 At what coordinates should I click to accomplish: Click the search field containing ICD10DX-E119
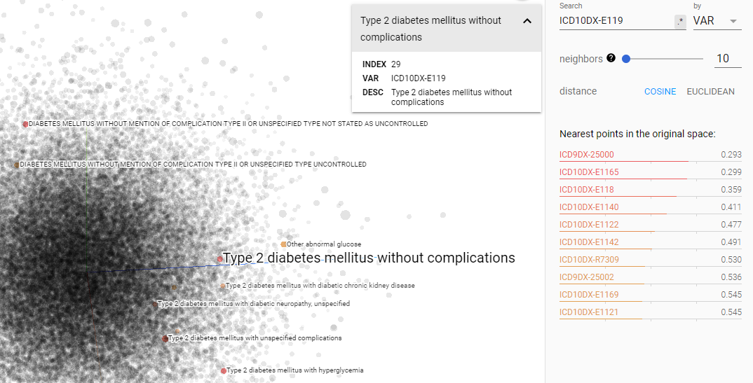(615, 21)
